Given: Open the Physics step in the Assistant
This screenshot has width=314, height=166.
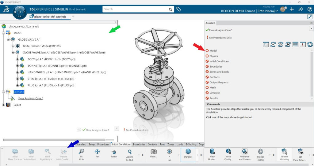Looking at the screenshot, I should (x=214, y=56).
